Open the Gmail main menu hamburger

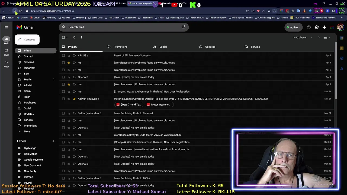(x=6, y=27)
